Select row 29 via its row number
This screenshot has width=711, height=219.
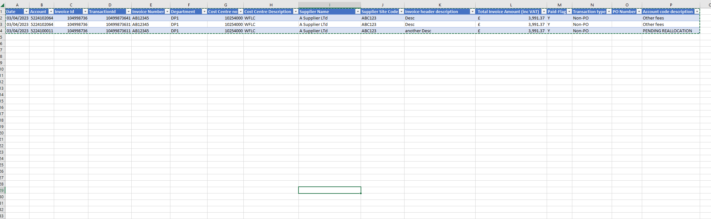click(x=2, y=190)
